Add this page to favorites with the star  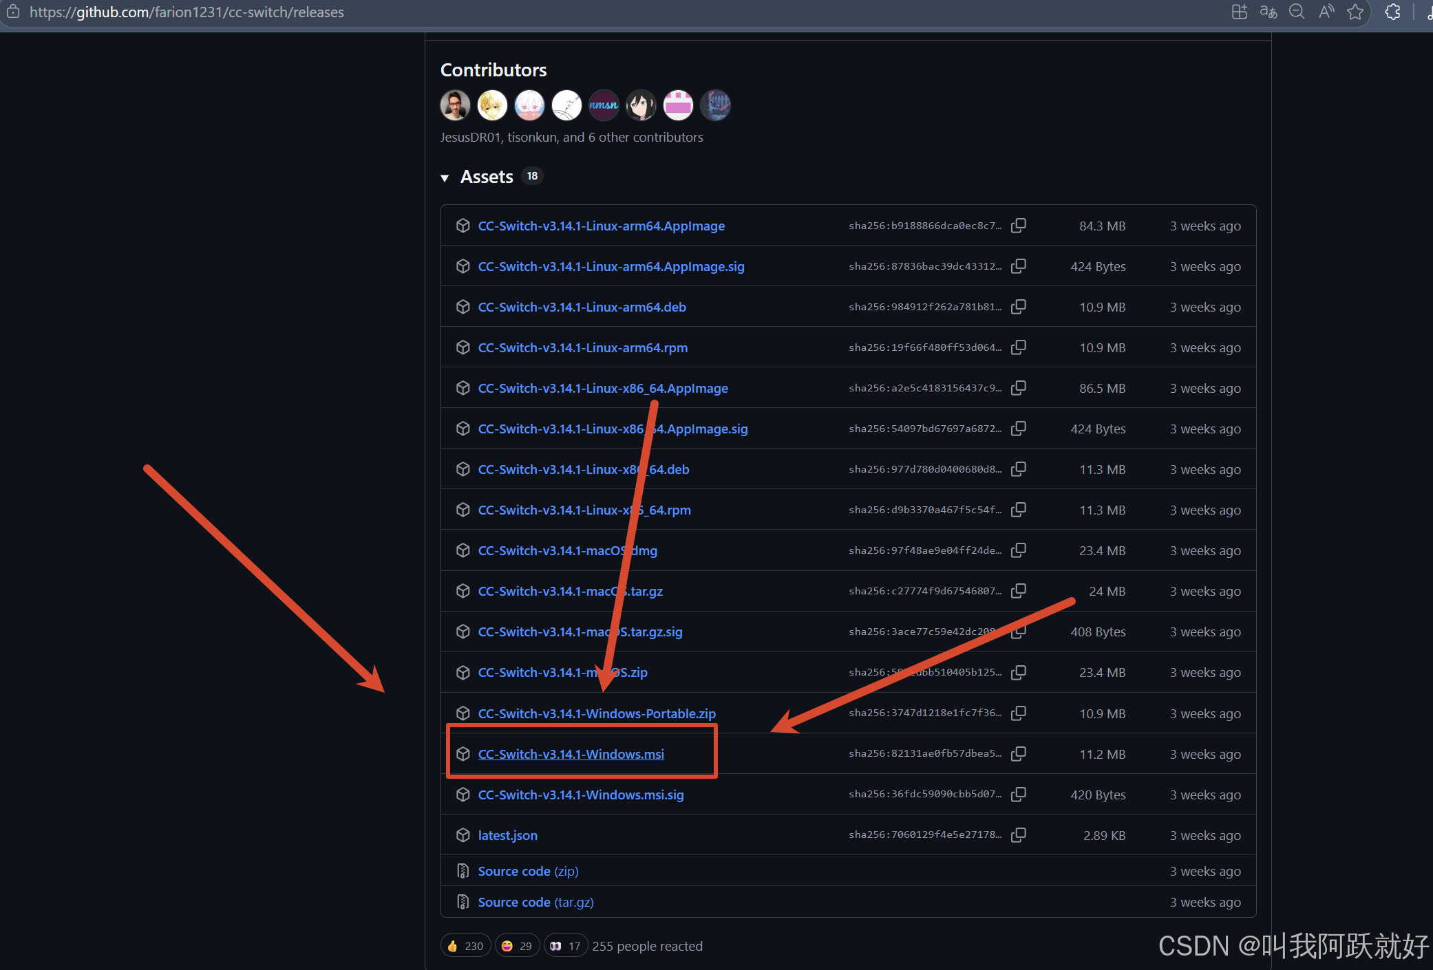(1355, 12)
